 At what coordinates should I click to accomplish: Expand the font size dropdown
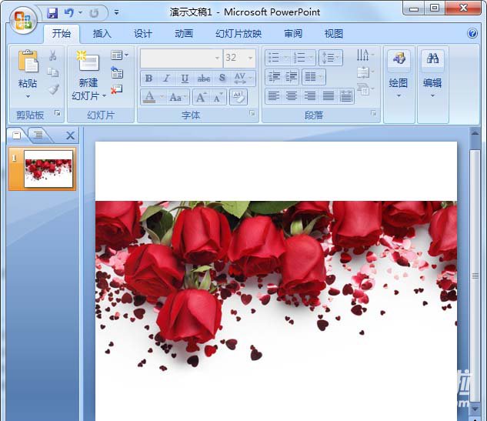click(x=251, y=58)
